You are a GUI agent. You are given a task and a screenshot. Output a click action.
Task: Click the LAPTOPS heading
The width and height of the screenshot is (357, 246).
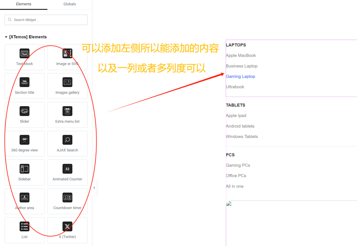tap(236, 45)
